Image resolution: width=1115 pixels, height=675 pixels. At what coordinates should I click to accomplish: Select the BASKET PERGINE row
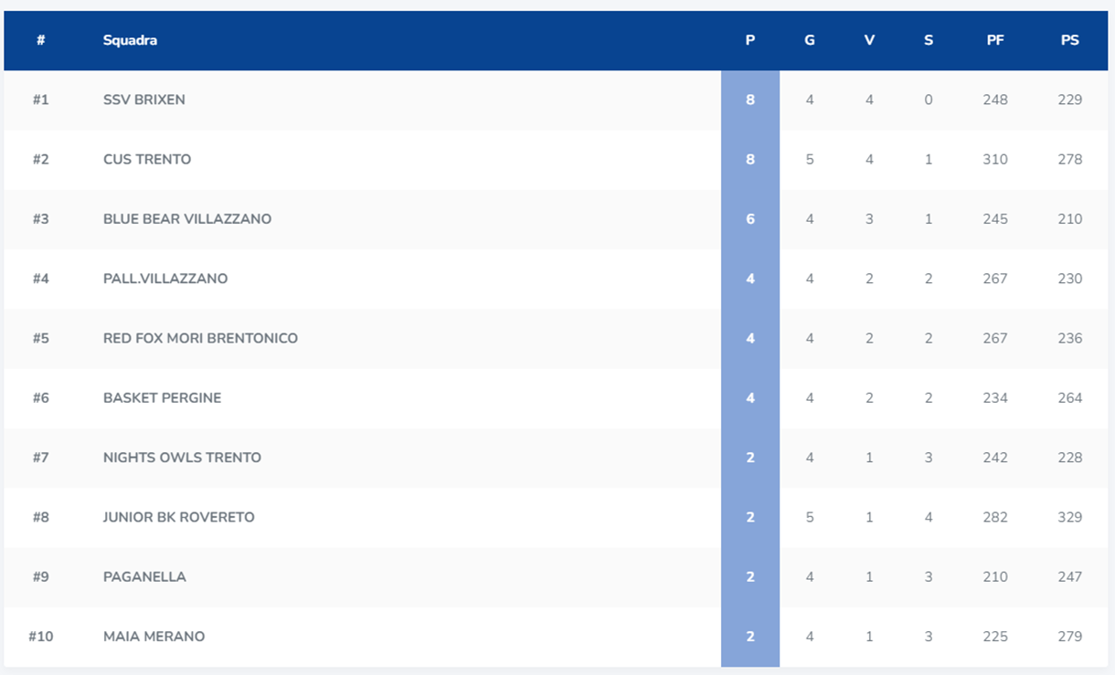click(x=163, y=398)
